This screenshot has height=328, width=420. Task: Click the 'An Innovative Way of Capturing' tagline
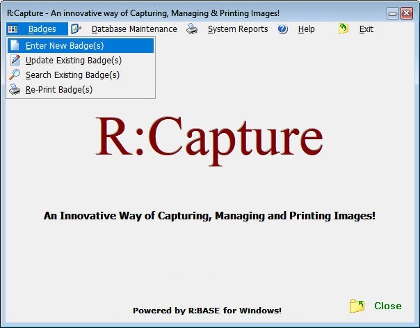209,216
